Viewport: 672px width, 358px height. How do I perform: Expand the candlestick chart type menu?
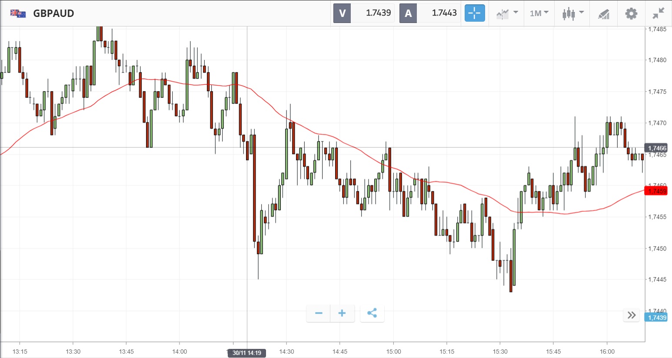click(572, 13)
